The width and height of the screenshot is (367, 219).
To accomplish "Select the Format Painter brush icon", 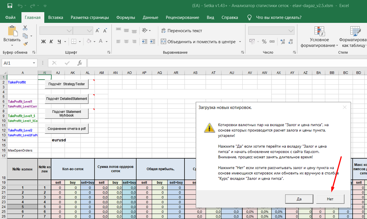I will point(25,44).
